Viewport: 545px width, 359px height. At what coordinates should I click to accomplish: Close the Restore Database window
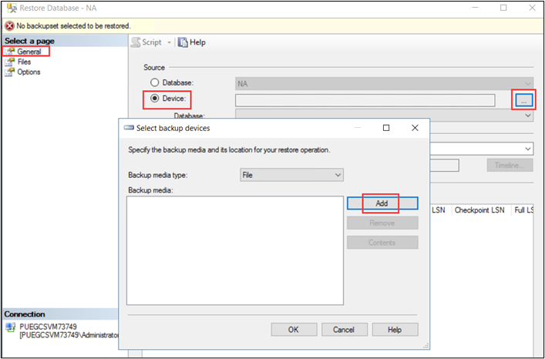532,8
